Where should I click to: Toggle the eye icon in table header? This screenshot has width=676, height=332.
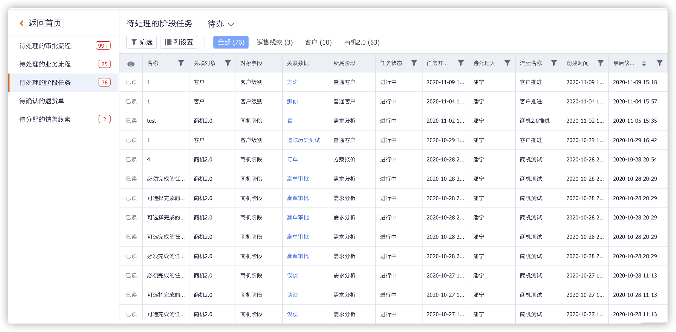(131, 64)
